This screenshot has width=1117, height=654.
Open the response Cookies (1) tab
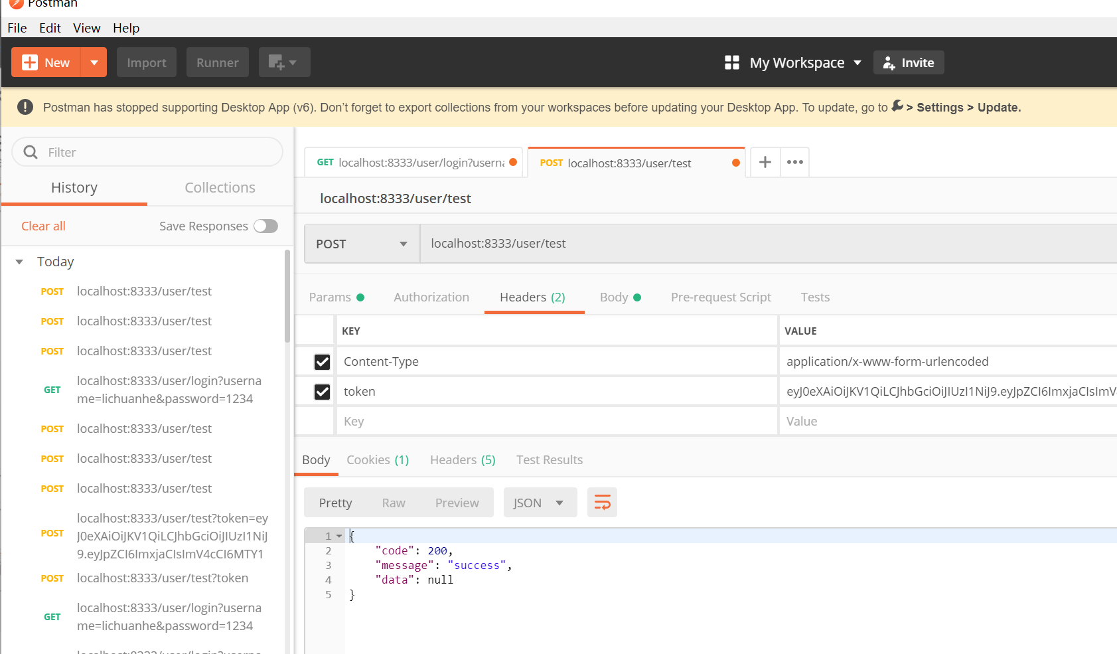coord(378,460)
